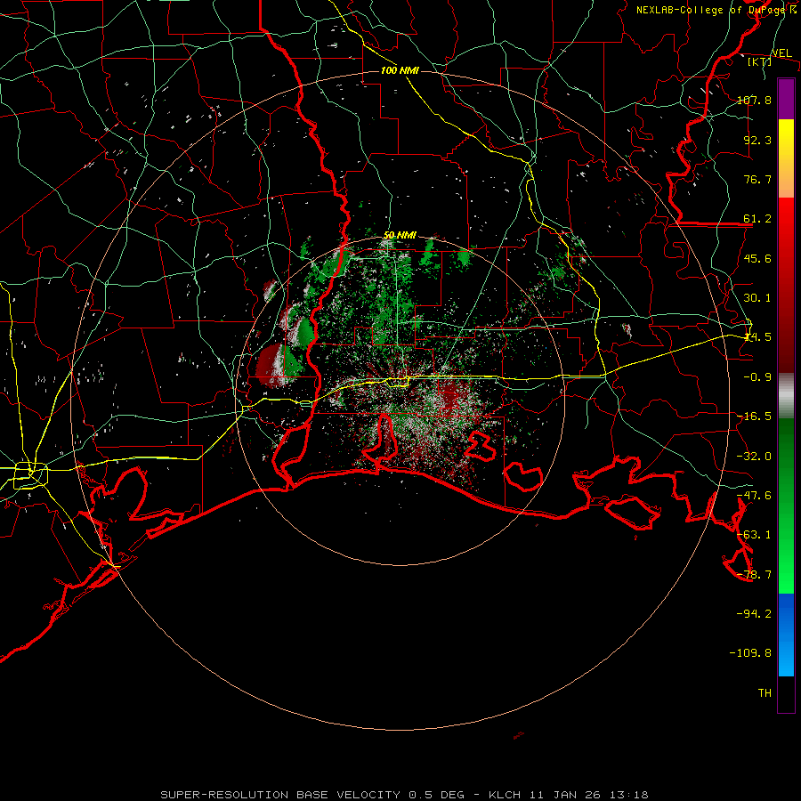Image resolution: width=801 pixels, height=801 pixels.
Task: Click the -16.5 velocity scale value
Action: pos(754,417)
